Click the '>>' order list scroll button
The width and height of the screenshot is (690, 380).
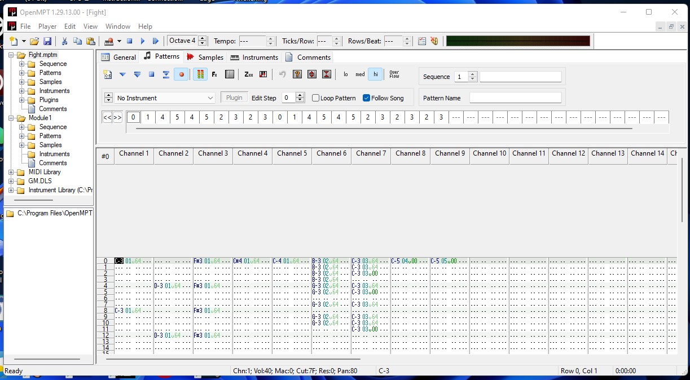[117, 117]
